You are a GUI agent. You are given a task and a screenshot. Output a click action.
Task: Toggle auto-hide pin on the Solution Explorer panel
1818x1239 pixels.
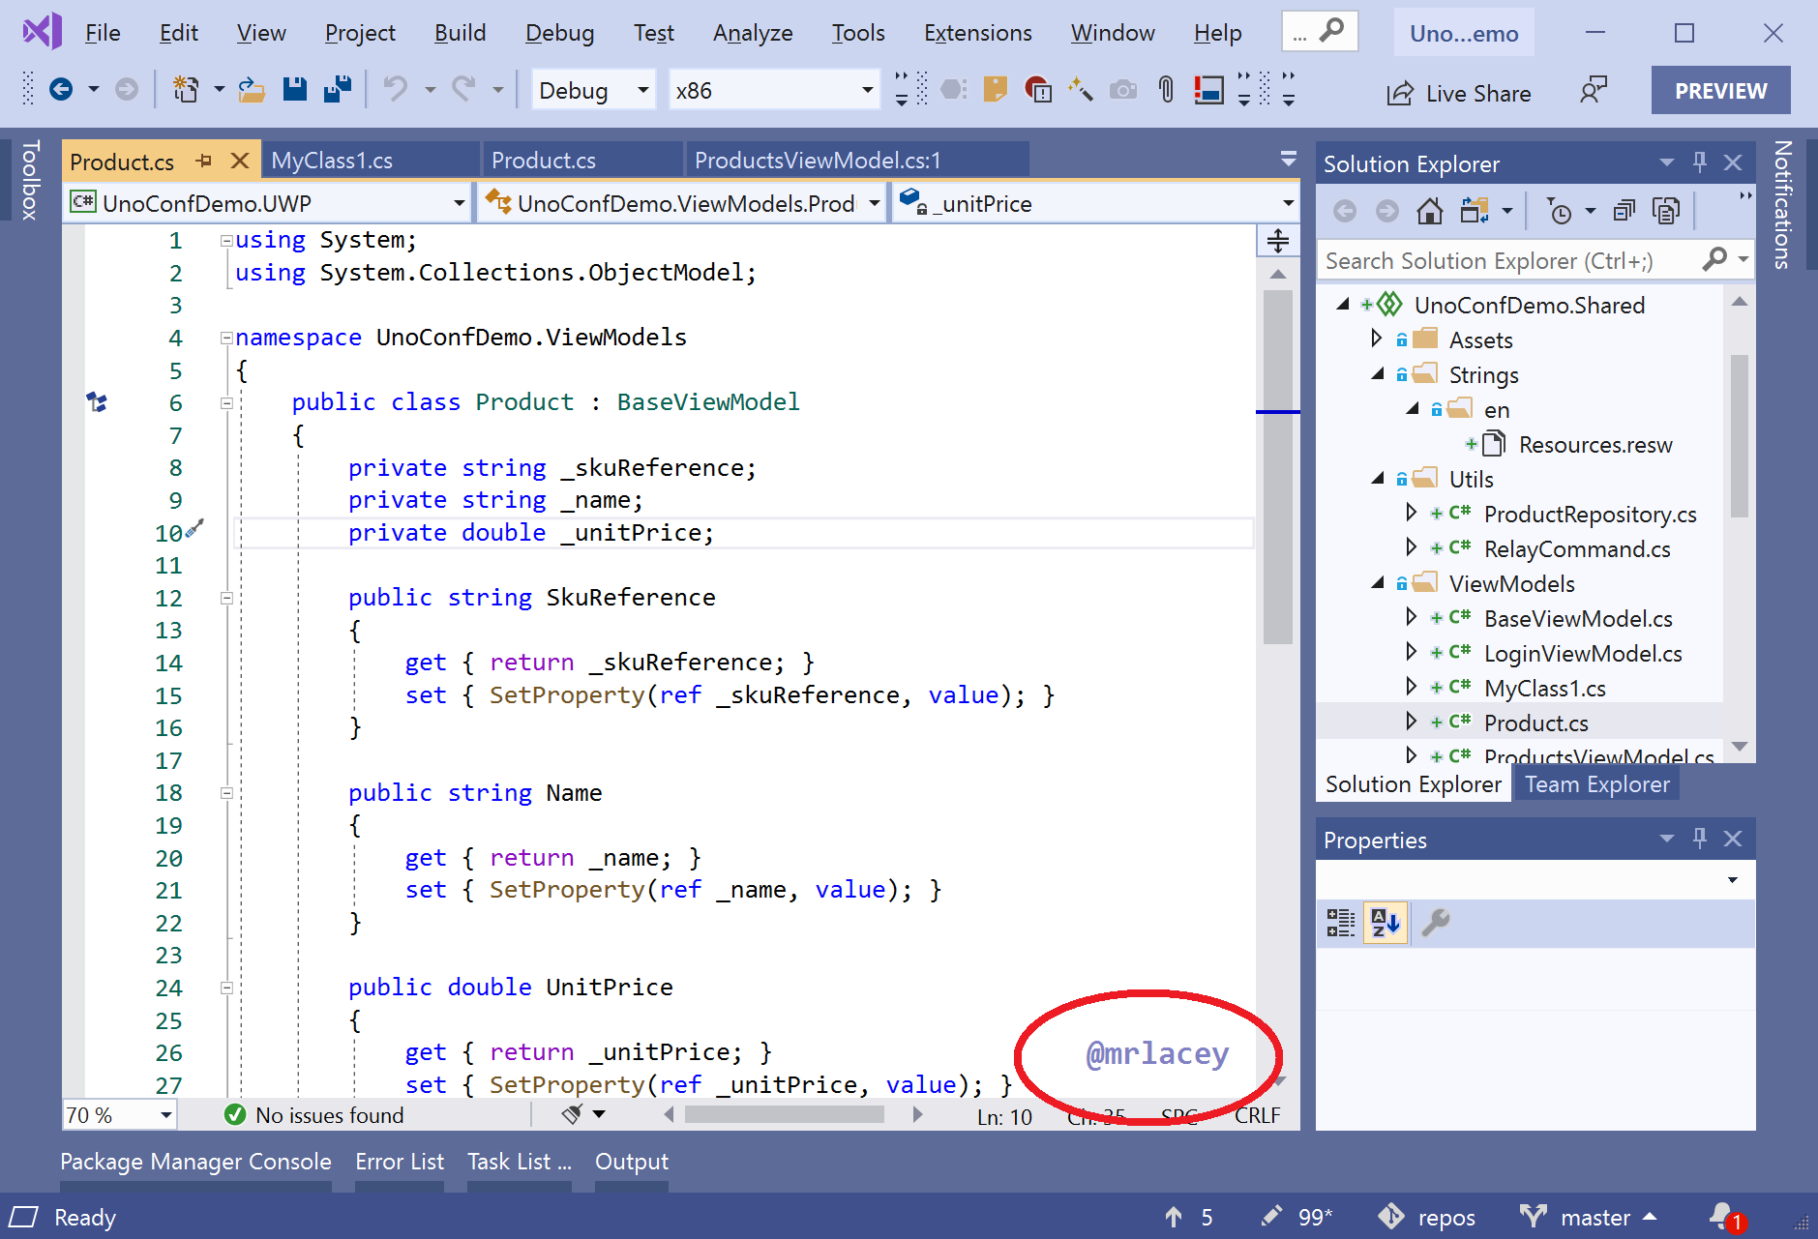coord(1700,162)
